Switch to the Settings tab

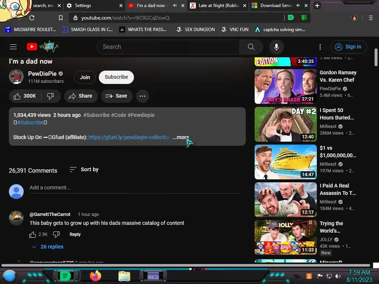[x=94, y=6]
